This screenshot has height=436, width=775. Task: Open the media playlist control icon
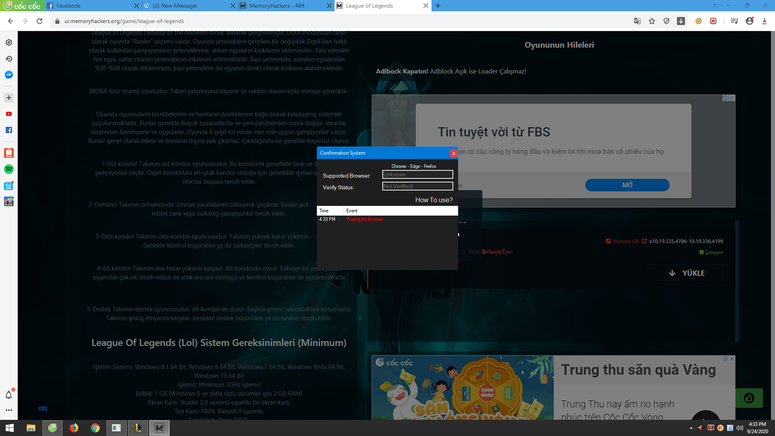tap(734, 21)
